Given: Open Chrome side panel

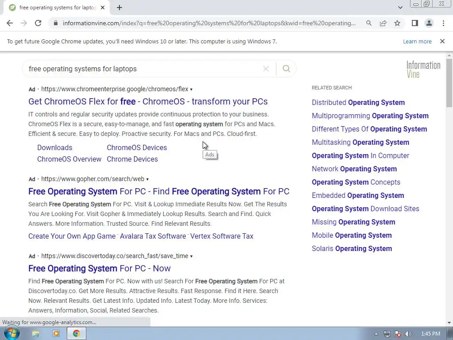Looking at the screenshot, I should click(415, 23).
